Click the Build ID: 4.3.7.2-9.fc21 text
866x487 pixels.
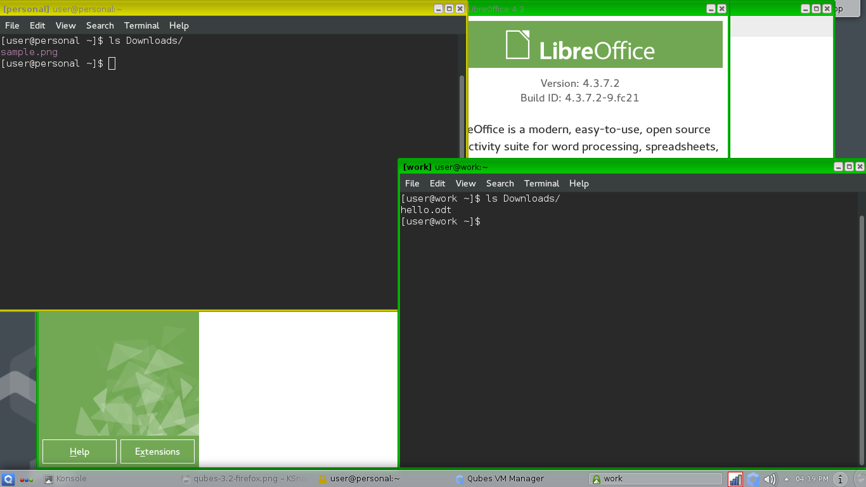579,98
